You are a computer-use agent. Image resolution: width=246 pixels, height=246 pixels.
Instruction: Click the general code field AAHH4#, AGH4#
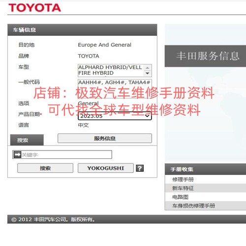[115, 89]
